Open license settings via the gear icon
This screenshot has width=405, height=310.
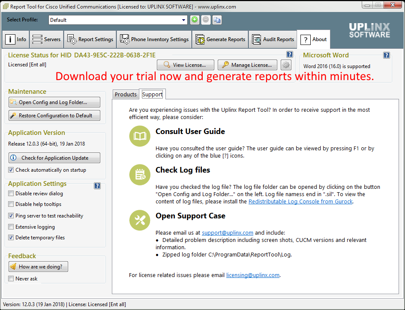285,65
